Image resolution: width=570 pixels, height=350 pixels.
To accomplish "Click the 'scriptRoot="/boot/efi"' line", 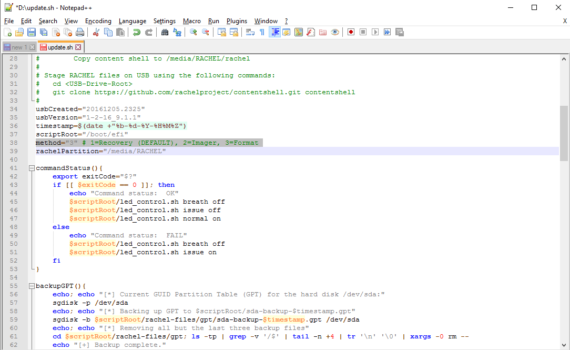I will [x=82, y=134].
